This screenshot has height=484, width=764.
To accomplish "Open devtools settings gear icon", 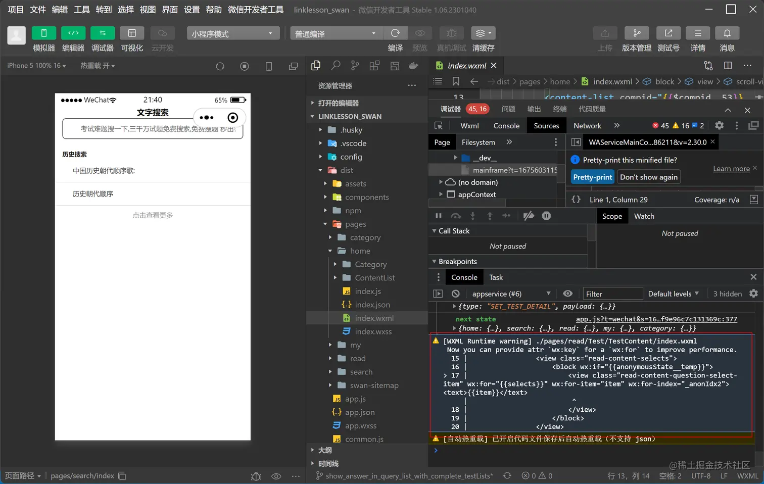I will [x=720, y=126].
